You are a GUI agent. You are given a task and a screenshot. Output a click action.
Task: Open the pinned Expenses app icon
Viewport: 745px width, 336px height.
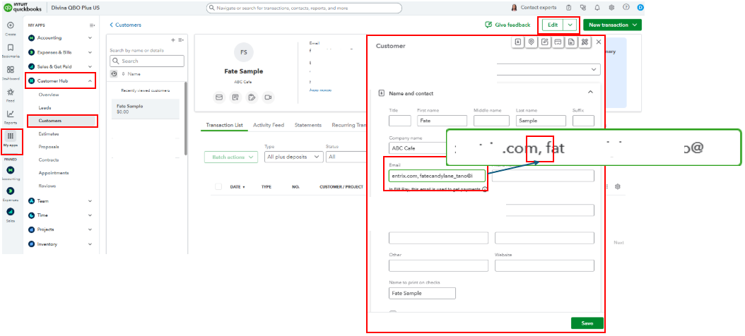(x=11, y=191)
